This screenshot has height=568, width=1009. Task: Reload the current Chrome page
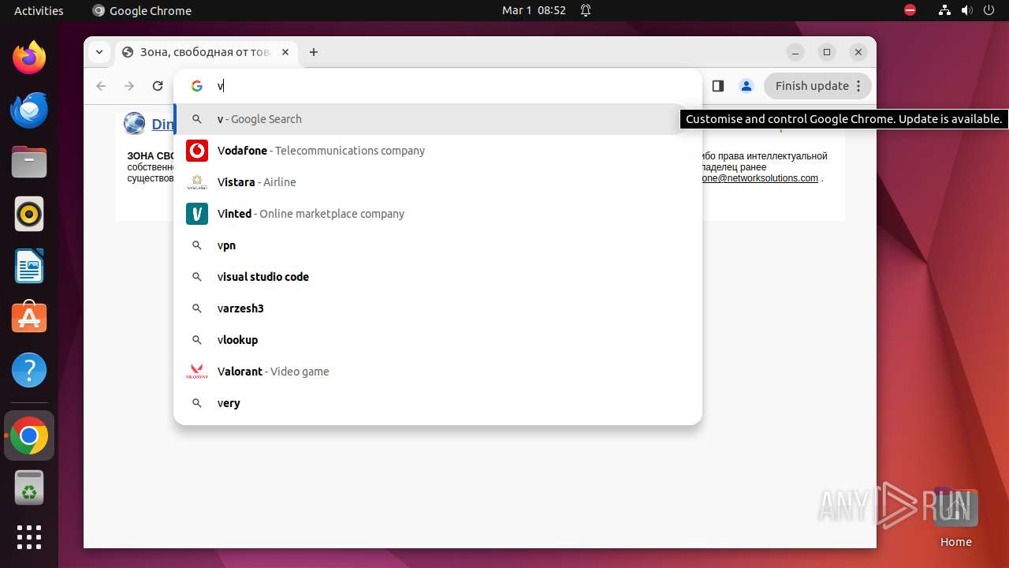(x=158, y=86)
